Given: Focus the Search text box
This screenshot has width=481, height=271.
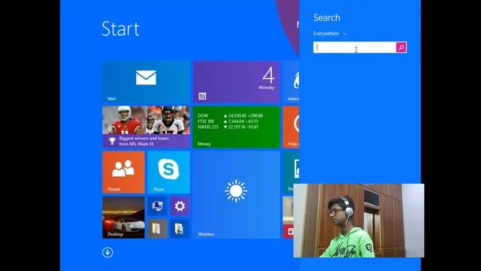Looking at the screenshot, I should [355, 47].
